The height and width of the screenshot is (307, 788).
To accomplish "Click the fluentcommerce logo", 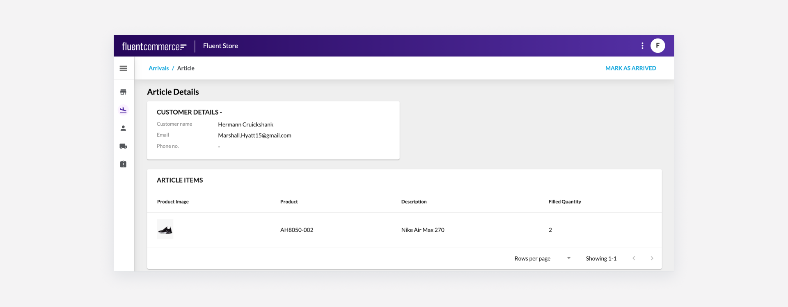I will (x=154, y=46).
